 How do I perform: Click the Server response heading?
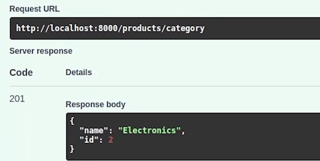click(x=41, y=51)
